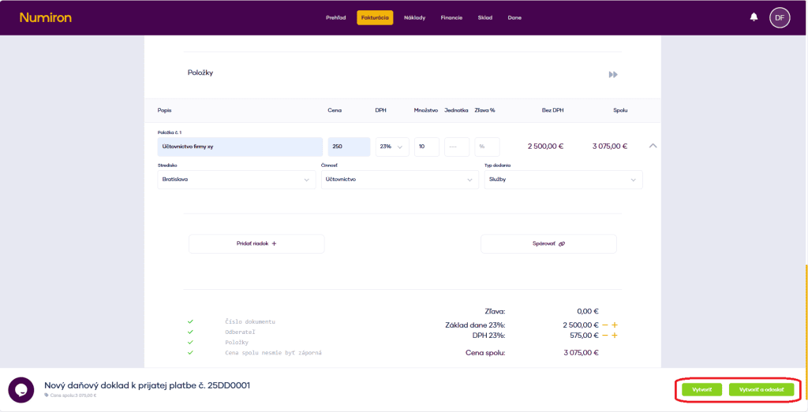Switch to the Náklady tab

point(414,17)
